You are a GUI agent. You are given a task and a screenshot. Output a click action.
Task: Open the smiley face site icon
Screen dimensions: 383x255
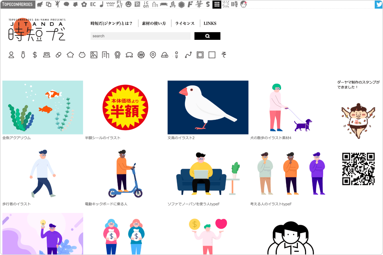tap(128, 4)
